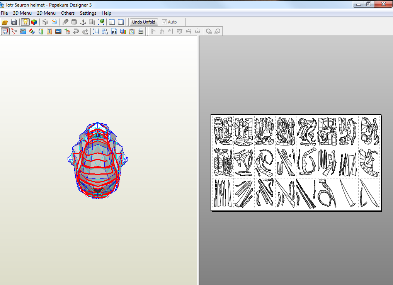Click the clipboard with green arrow icon
393x285 pixels.
coord(132,31)
